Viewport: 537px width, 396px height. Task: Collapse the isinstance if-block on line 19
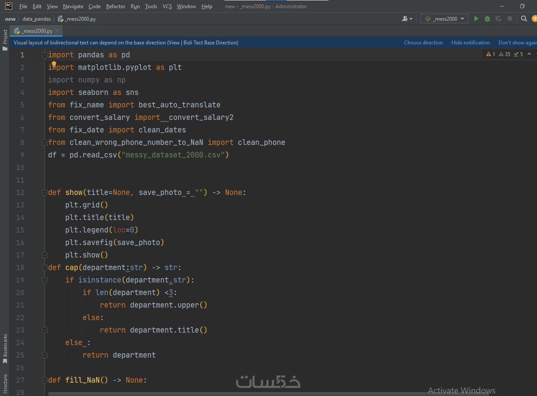[44, 280]
